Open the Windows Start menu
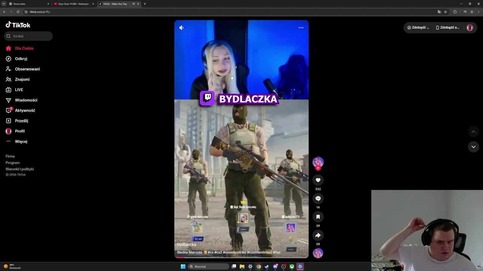The width and height of the screenshot is (483, 271). [183, 266]
